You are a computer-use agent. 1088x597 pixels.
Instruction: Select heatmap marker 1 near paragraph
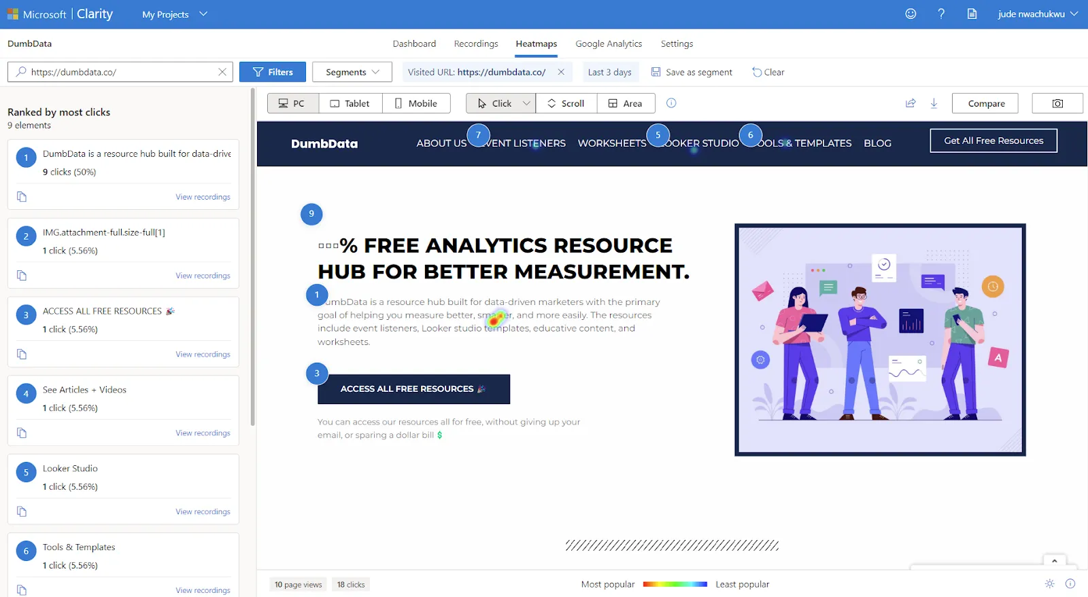pyautogui.click(x=317, y=295)
